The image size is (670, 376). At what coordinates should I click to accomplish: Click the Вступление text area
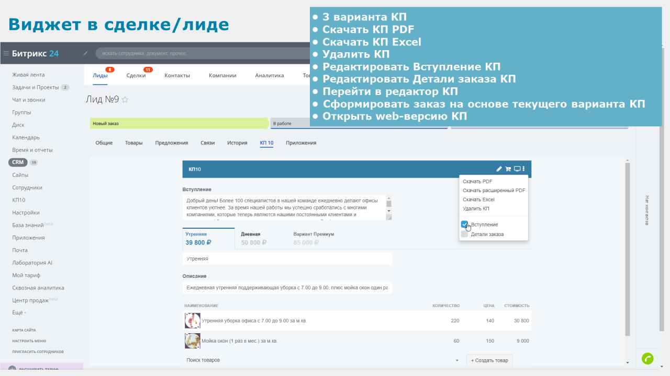click(287, 208)
